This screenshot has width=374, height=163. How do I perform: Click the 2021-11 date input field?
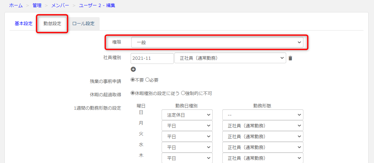tap(152, 58)
